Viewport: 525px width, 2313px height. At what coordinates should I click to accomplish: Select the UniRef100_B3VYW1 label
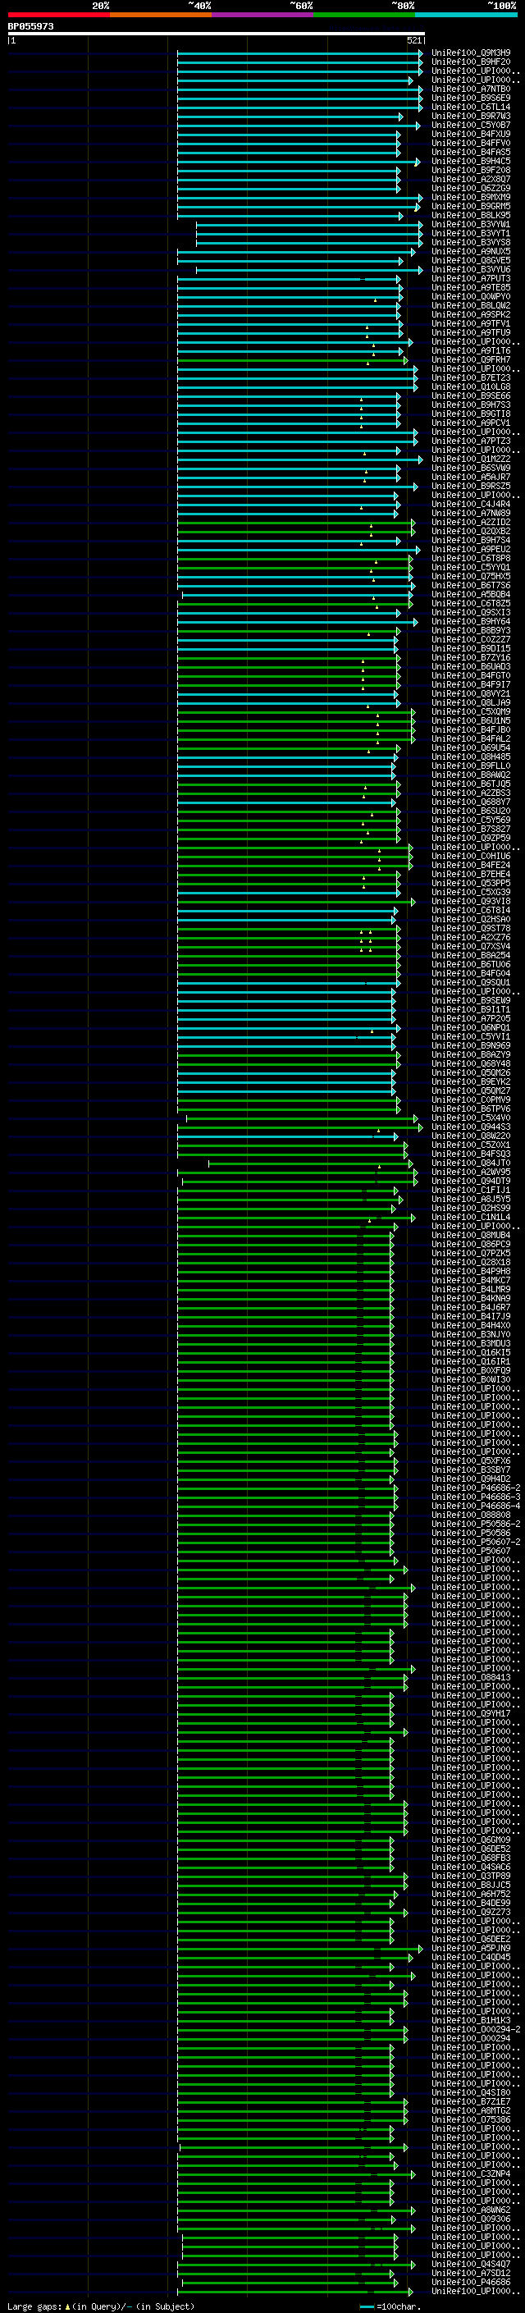[x=471, y=225]
